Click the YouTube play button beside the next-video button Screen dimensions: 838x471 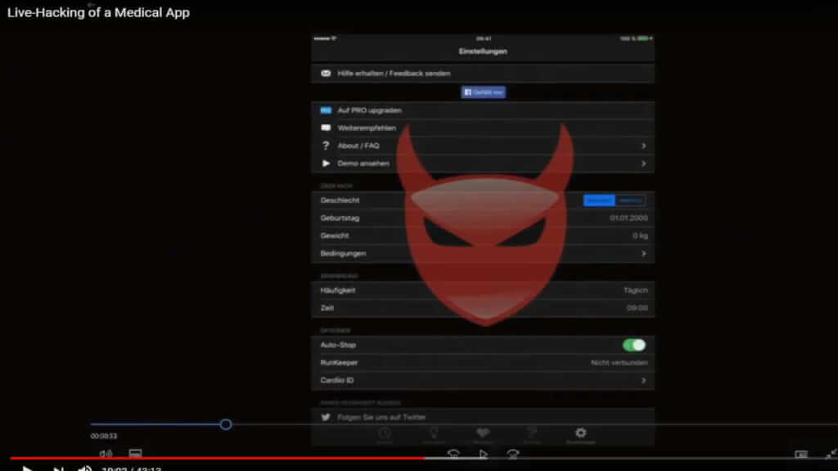[27, 469]
